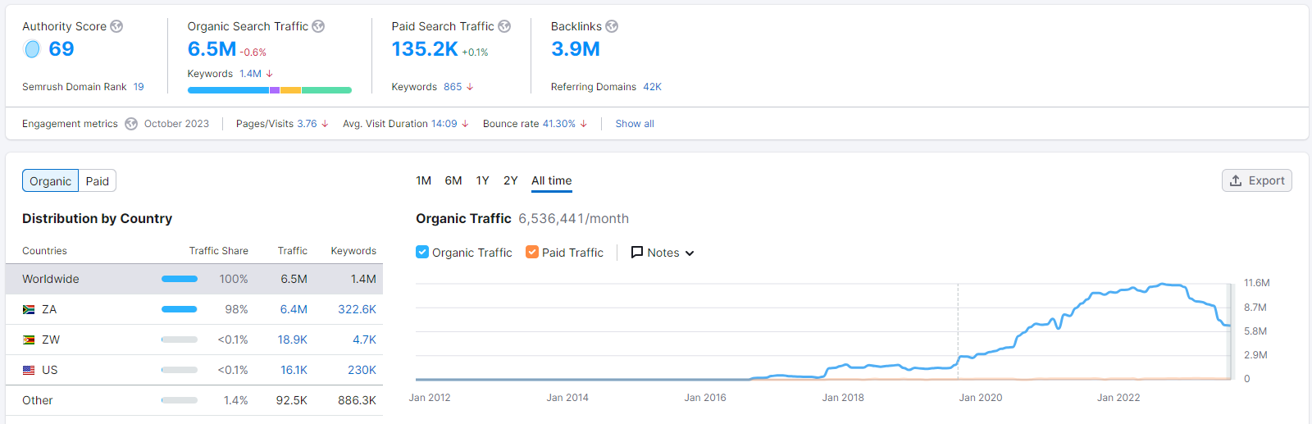1312x424 pixels.
Task: Click the United States flag icon
Action: pos(29,370)
